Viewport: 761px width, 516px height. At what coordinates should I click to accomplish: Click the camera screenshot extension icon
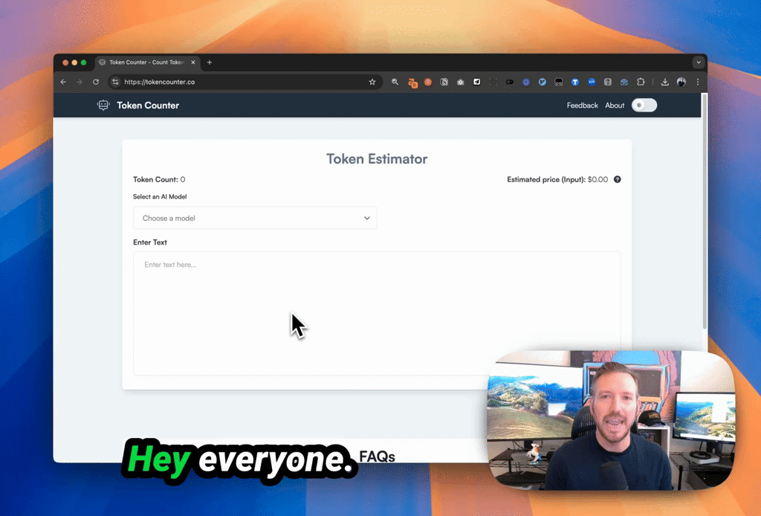click(x=460, y=82)
